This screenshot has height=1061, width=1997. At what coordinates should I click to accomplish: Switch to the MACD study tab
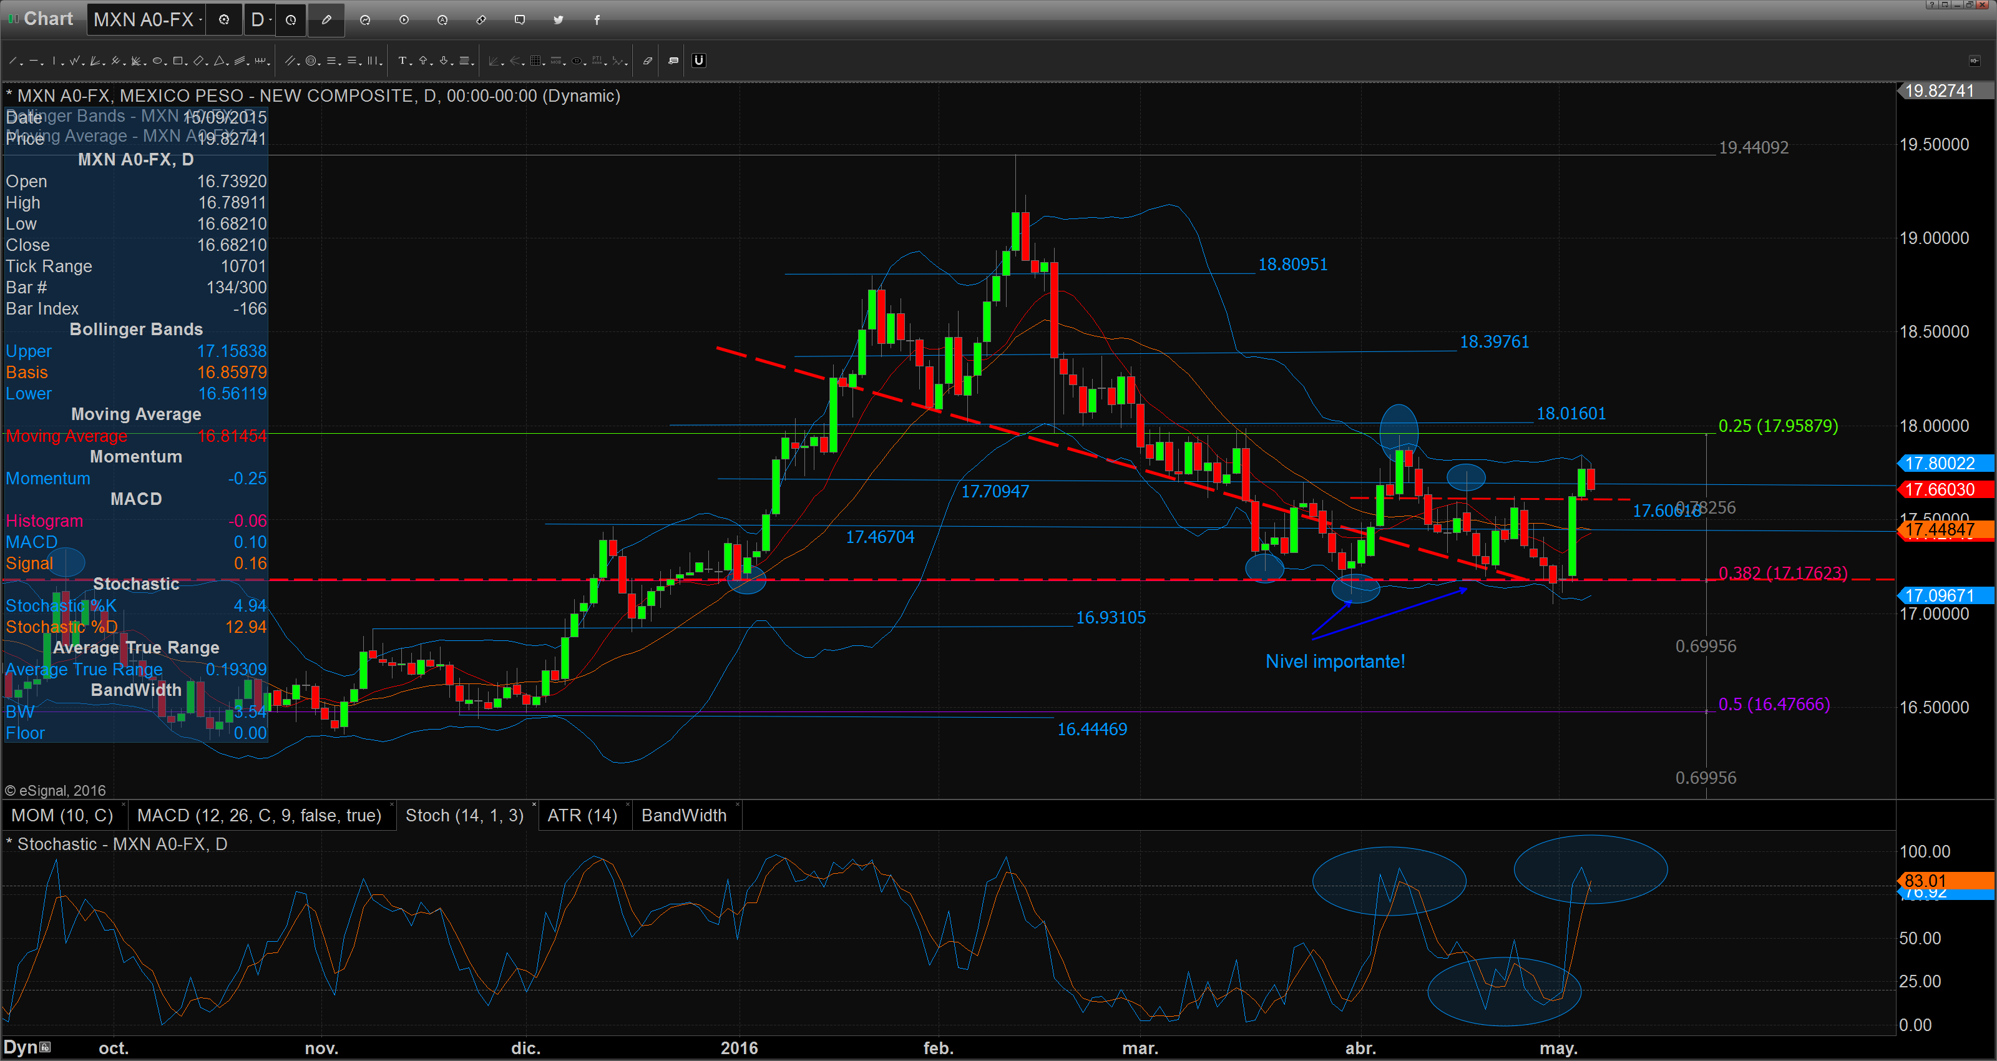260,815
